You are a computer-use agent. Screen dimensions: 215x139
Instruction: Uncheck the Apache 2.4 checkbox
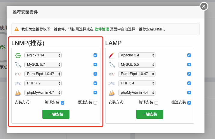pyautogui.click(x=189, y=55)
